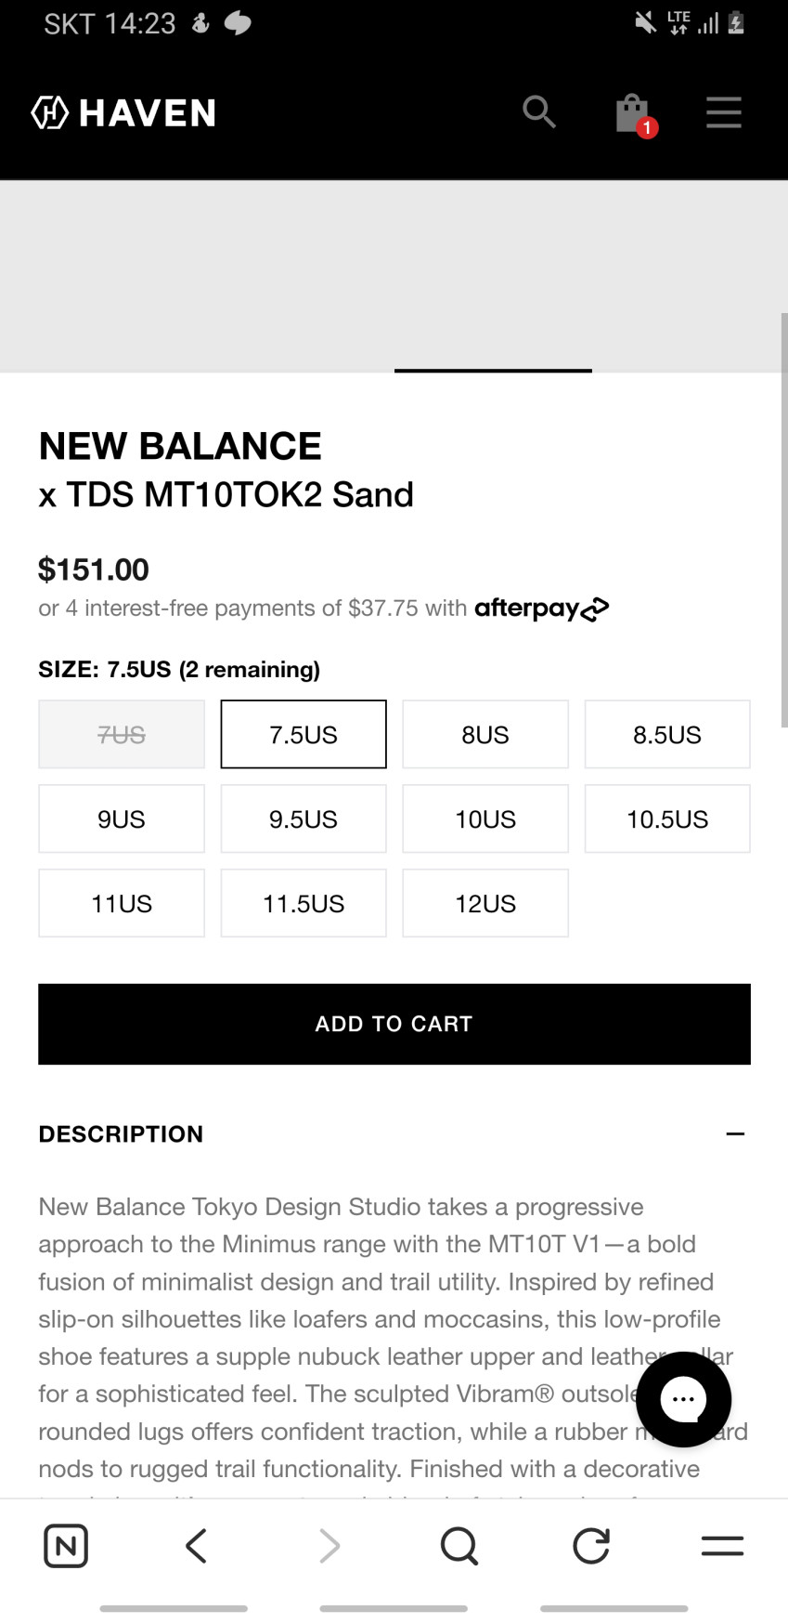The height and width of the screenshot is (1623, 788).
Task: Tap the Afterpay logo link
Action: point(542,609)
